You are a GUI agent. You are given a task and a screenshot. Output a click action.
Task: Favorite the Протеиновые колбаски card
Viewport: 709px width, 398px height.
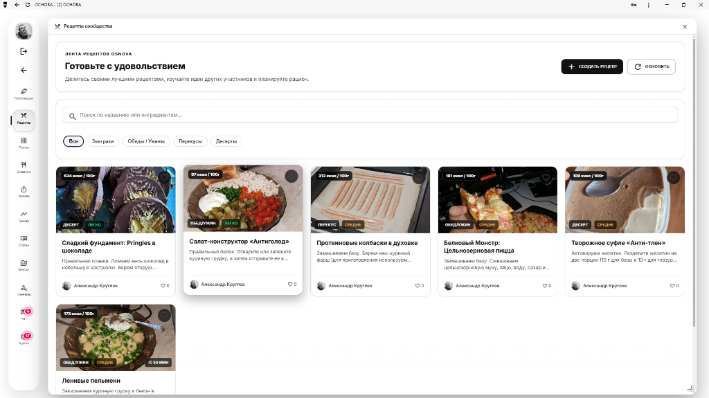[x=419, y=178]
